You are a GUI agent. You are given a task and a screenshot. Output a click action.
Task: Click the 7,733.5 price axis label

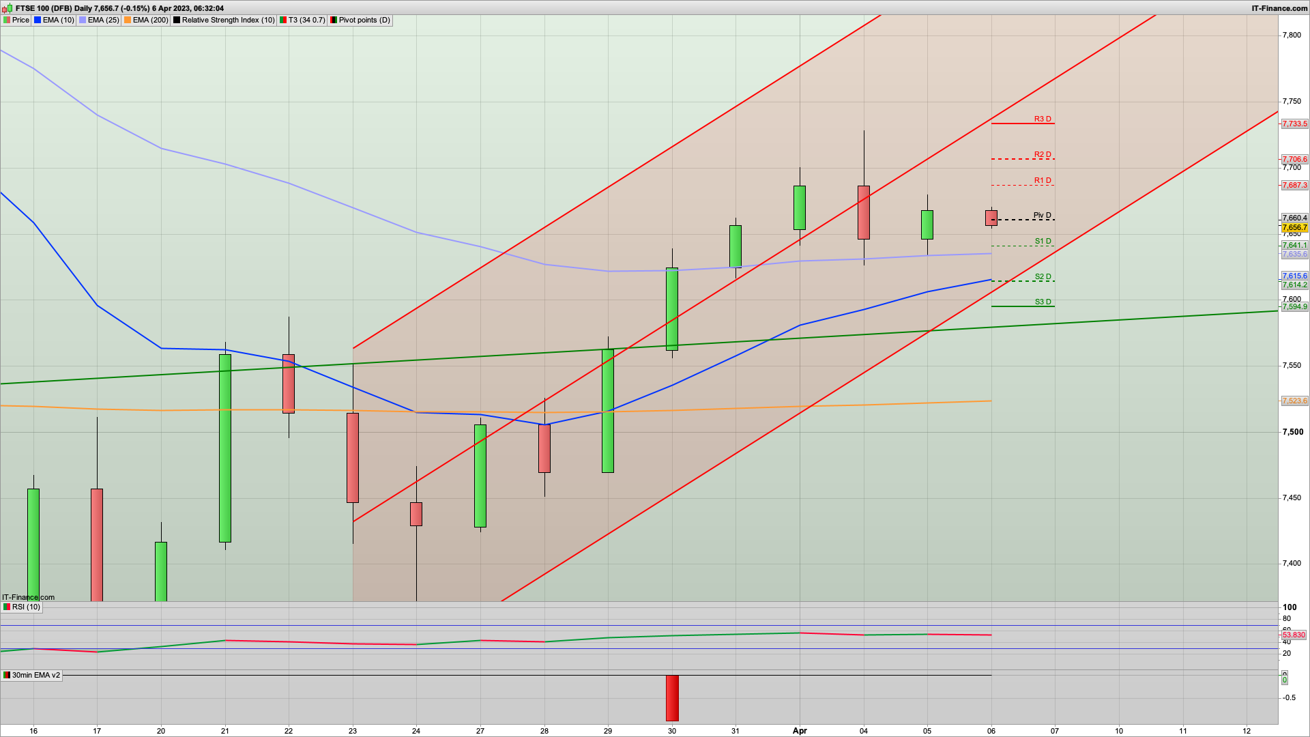1294,124
